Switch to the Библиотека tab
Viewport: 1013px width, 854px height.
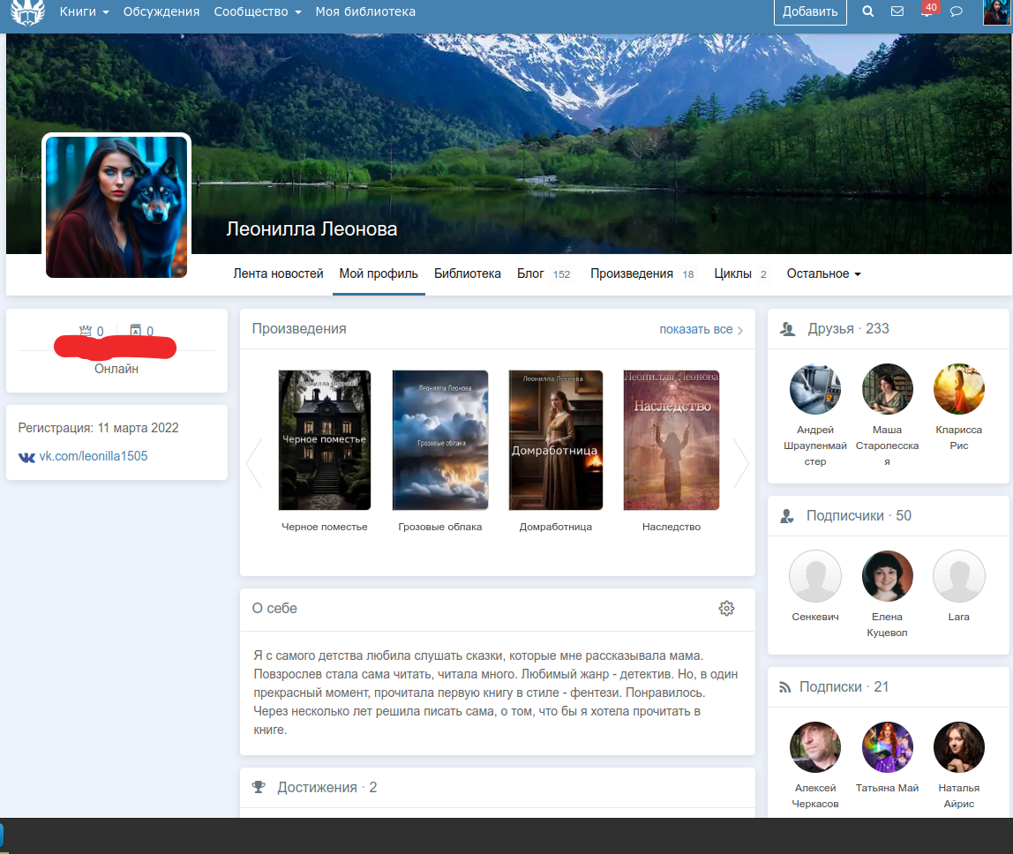[467, 273]
